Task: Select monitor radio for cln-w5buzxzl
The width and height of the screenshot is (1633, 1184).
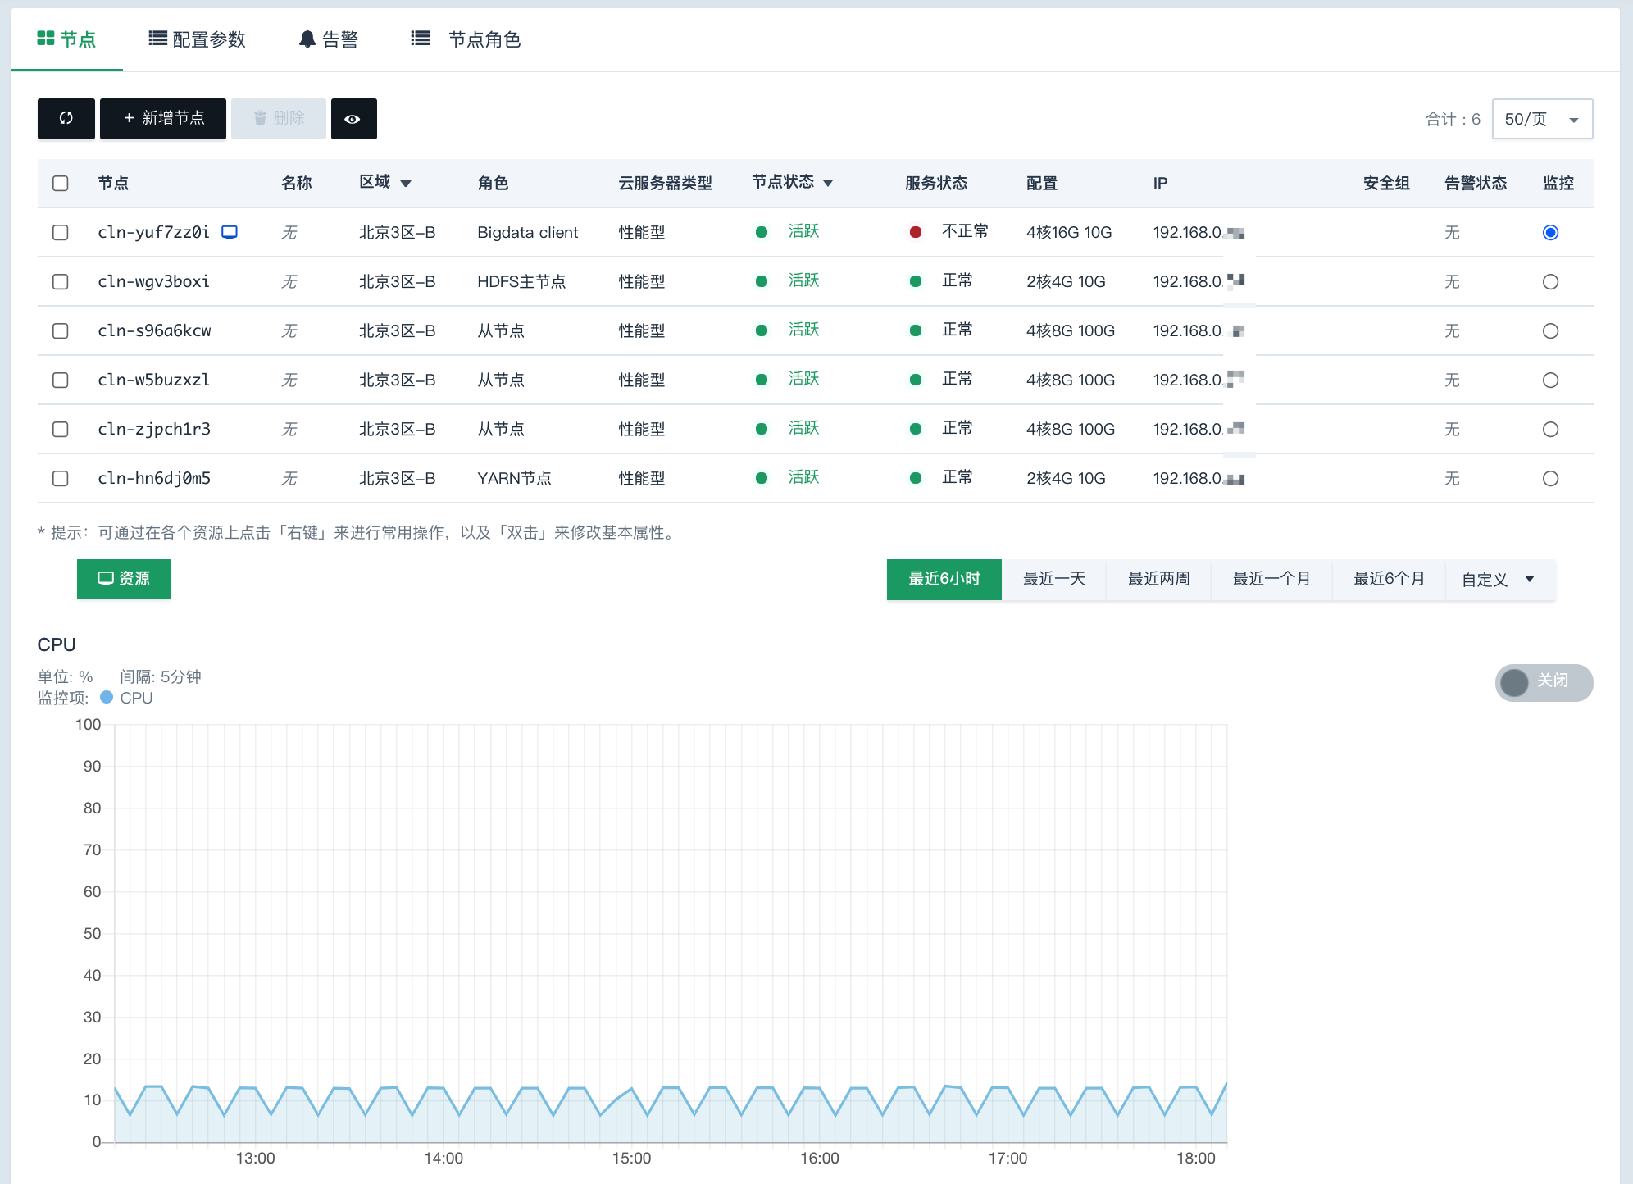Action: (x=1550, y=380)
